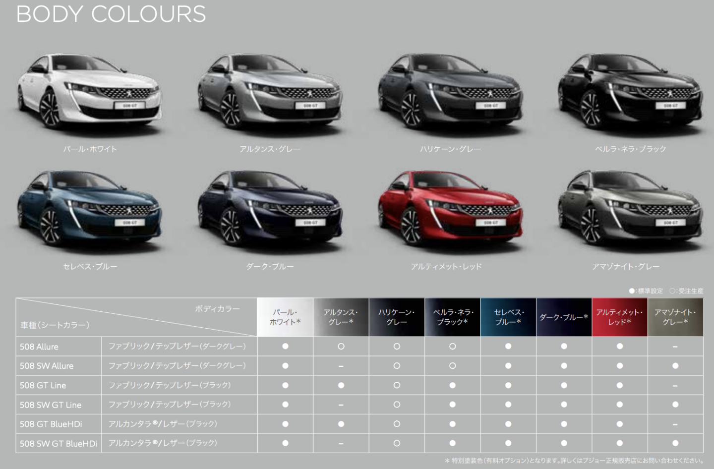
Task: Click 508 GT BlueHDi アルタンス・グレー filled circle
Action: pos(341,424)
